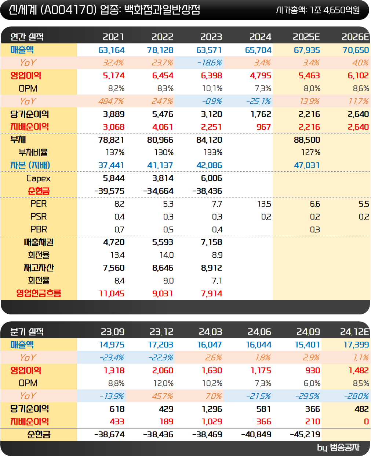Click the PER value 13.5
This screenshot has height=456, width=371.
tap(264, 204)
